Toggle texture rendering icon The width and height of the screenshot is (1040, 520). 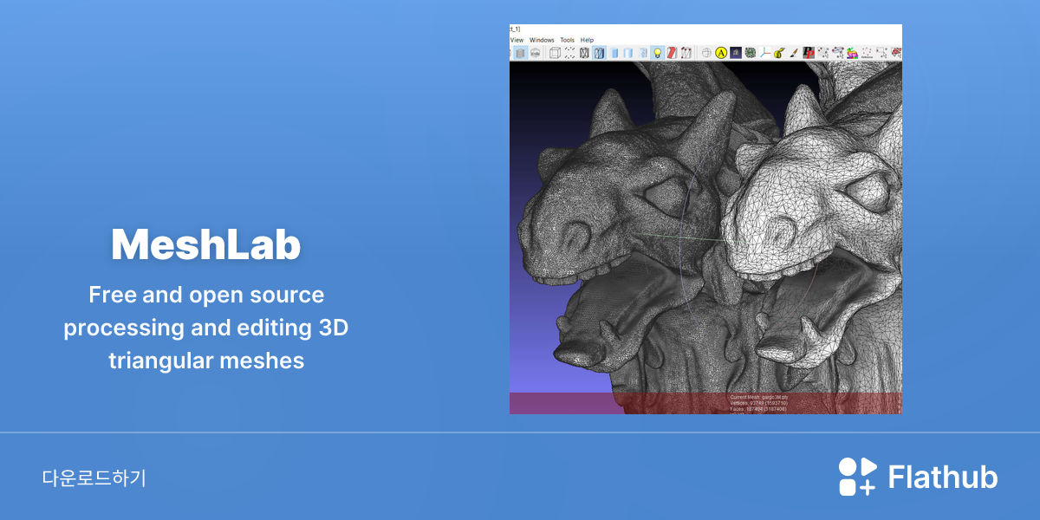pyautogui.click(x=643, y=53)
